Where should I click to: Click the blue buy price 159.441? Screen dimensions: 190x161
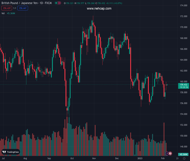point(23,8)
